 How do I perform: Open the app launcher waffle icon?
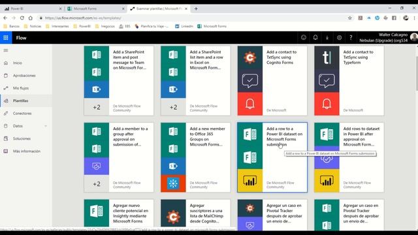click(6, 38)
